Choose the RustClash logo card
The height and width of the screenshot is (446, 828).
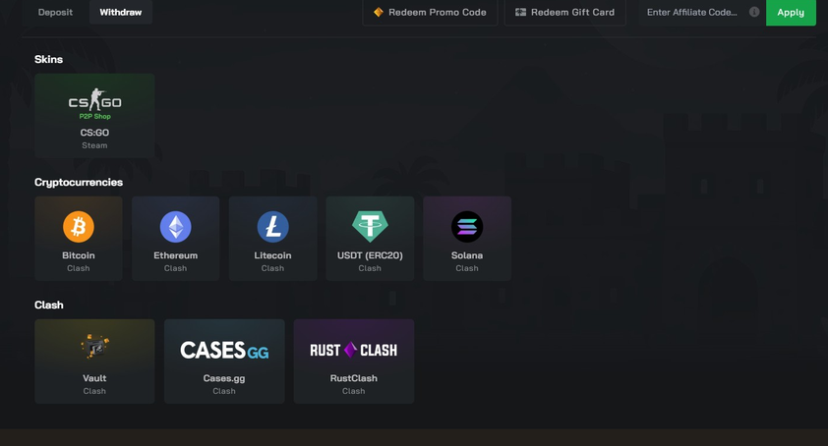[354, 361]
